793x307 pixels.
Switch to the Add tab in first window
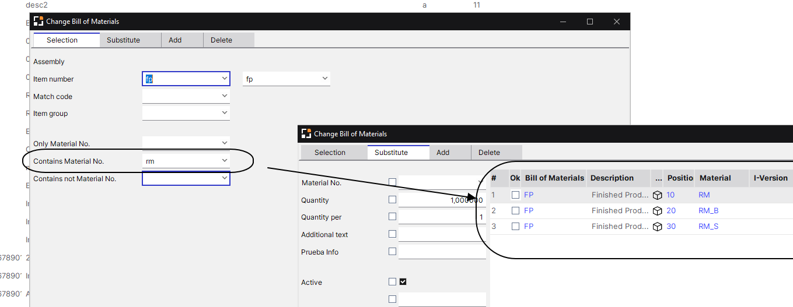175,40
